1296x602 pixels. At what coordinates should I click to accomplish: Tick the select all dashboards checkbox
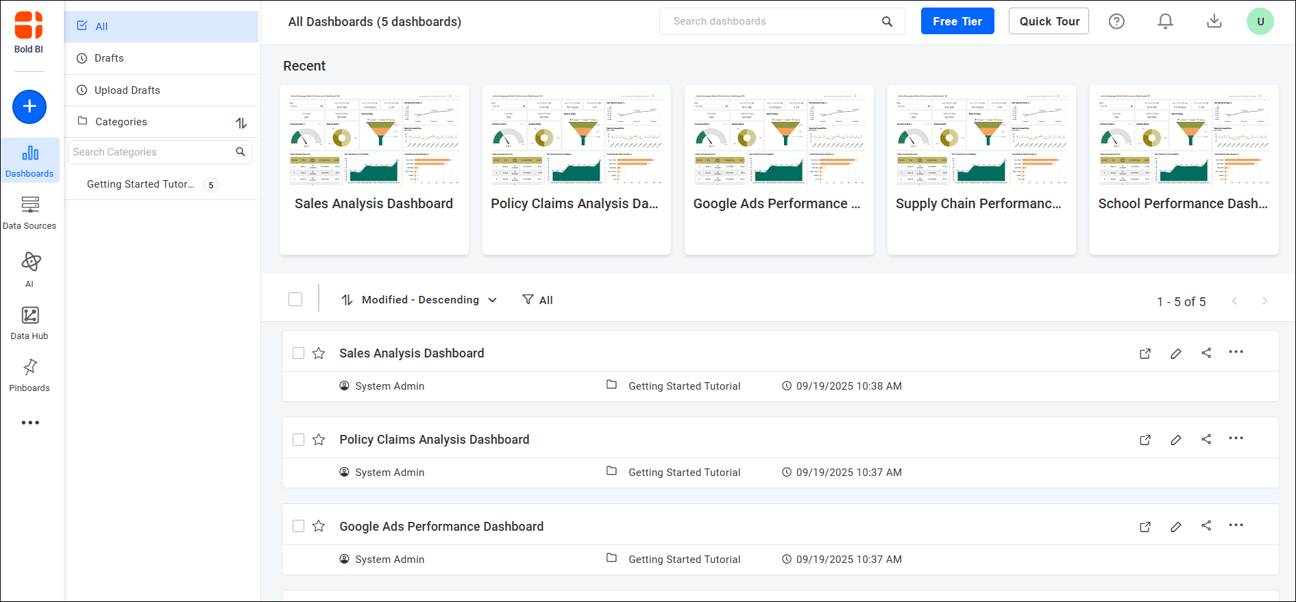coord(295,299)
